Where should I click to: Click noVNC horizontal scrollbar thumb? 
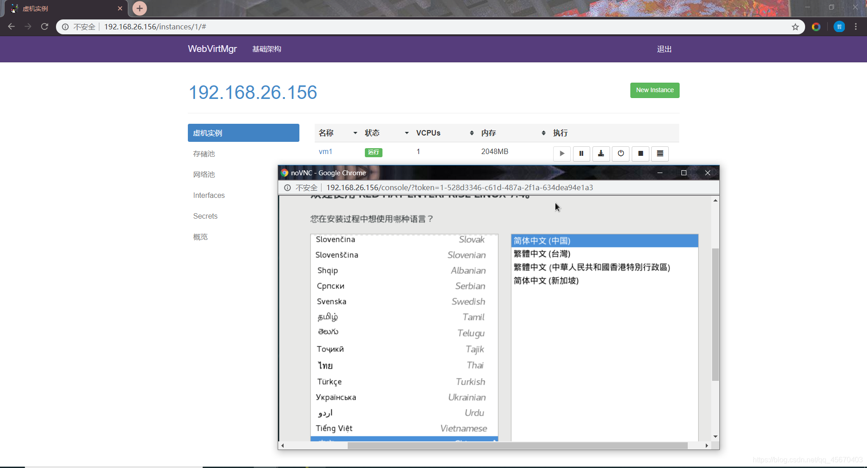pos(517,445)
